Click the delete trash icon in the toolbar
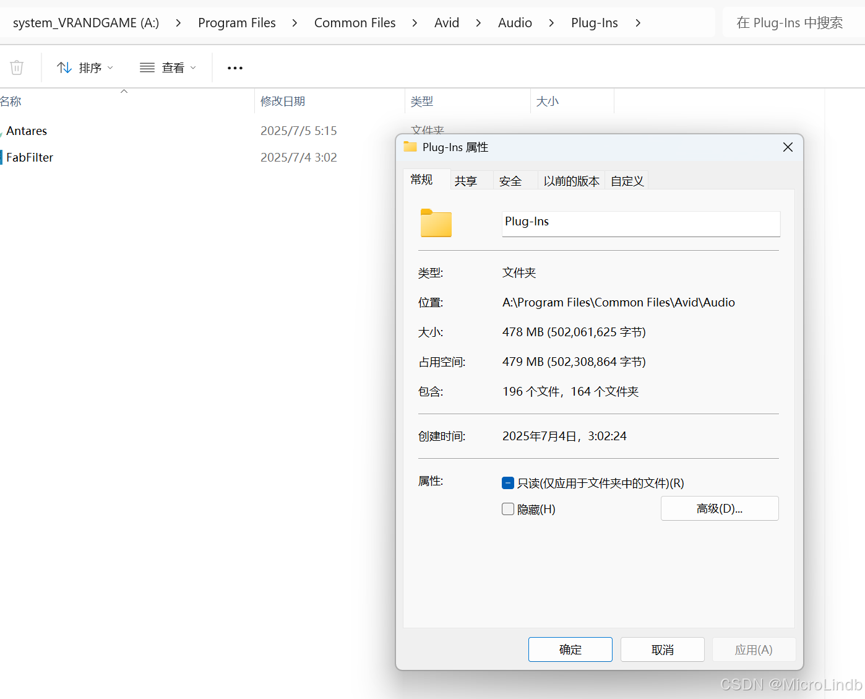Screen dimensions: 865x699 [x=16, y=67]
